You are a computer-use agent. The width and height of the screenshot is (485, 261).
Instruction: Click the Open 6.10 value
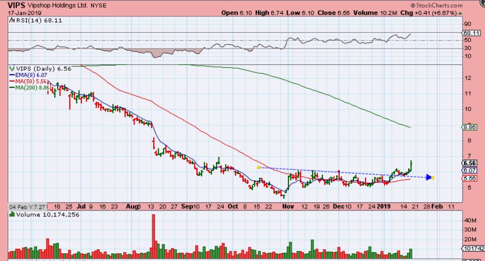tap(237, 13)
